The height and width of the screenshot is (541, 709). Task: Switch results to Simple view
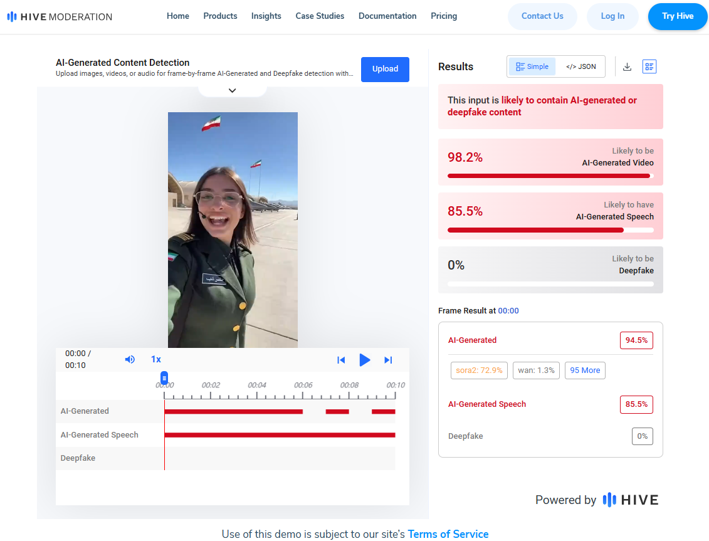click(x=532, y=66)
